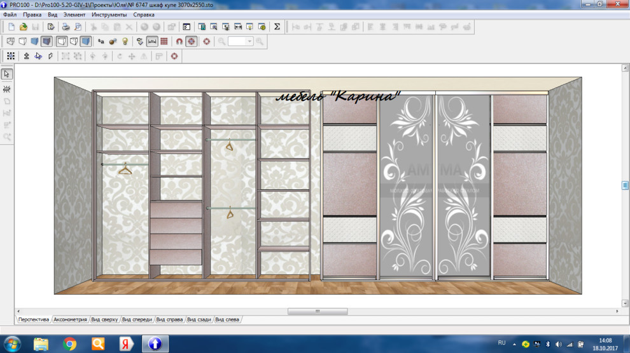The height and width of the screenshot is (353, 630).
Task: Toggle the red grid display button
Action: 164,41
